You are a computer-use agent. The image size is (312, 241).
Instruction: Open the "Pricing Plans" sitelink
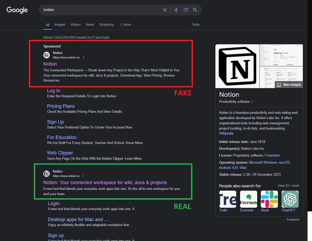pyautogui.click(x=61, y=106)
